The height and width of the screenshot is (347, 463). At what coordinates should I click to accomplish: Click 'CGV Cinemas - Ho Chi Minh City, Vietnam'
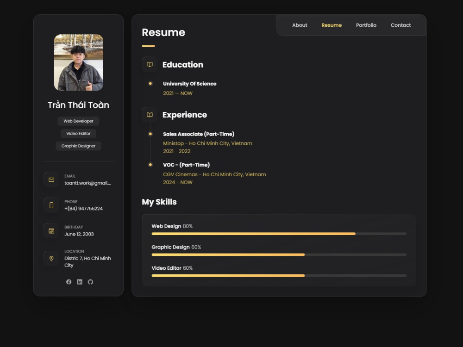point(214,174)
